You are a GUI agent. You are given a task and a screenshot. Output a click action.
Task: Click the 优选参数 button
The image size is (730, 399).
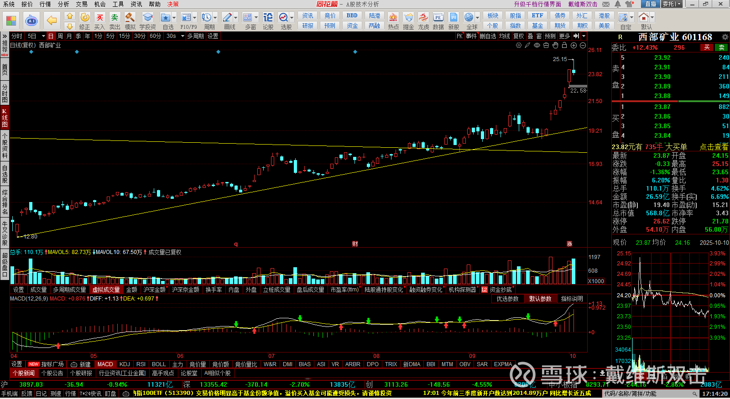tap(507, 299)
